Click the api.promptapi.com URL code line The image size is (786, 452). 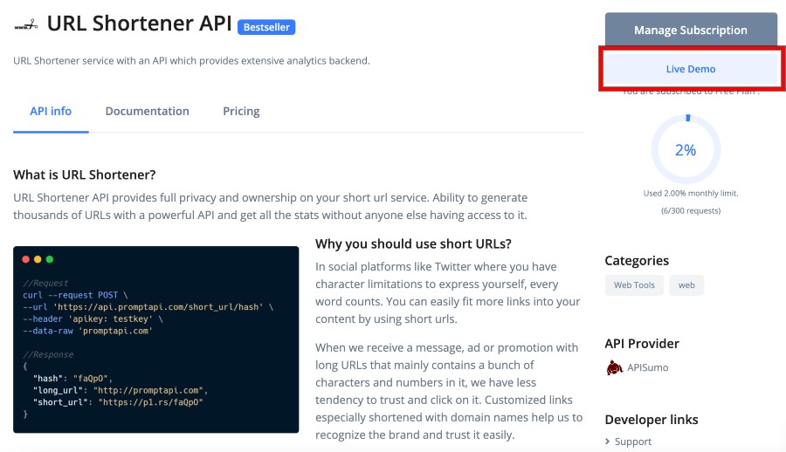pyautogui.click(x=148, y=306)
